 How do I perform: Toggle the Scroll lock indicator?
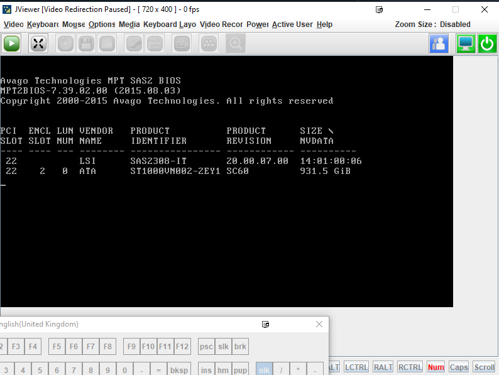(485, 367)
